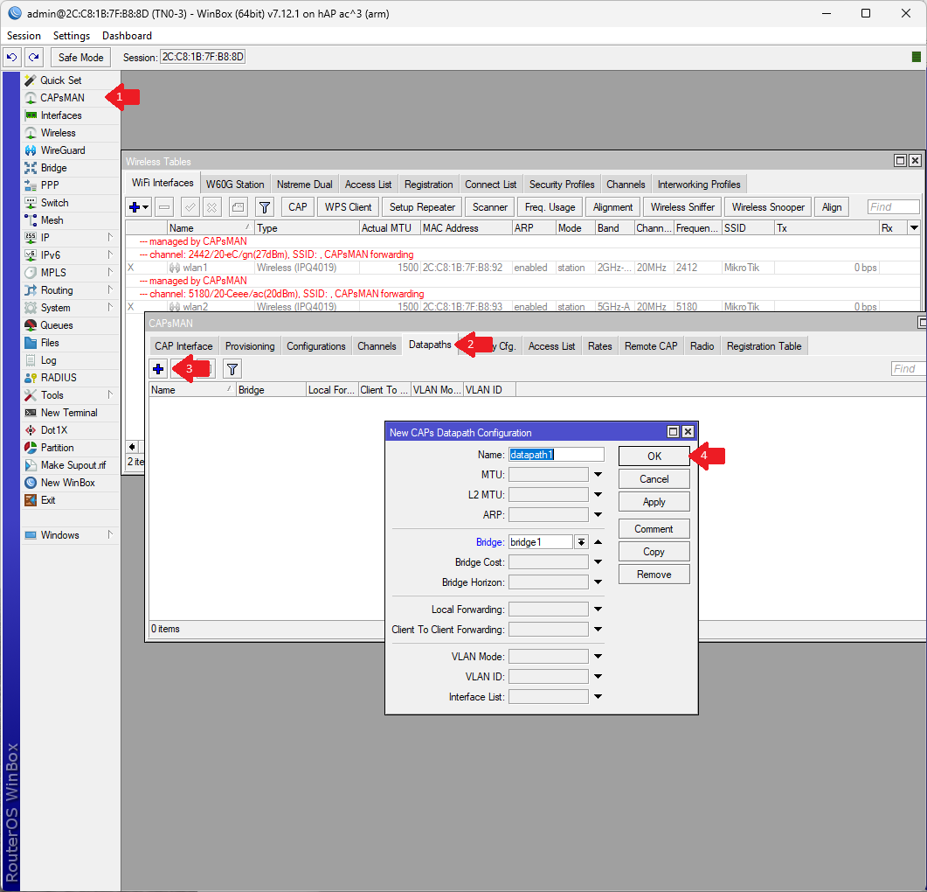The width and height of the screenshot is (927, 892).
Task: Open Quick Set from the sidebar
Action: point(58,80)
